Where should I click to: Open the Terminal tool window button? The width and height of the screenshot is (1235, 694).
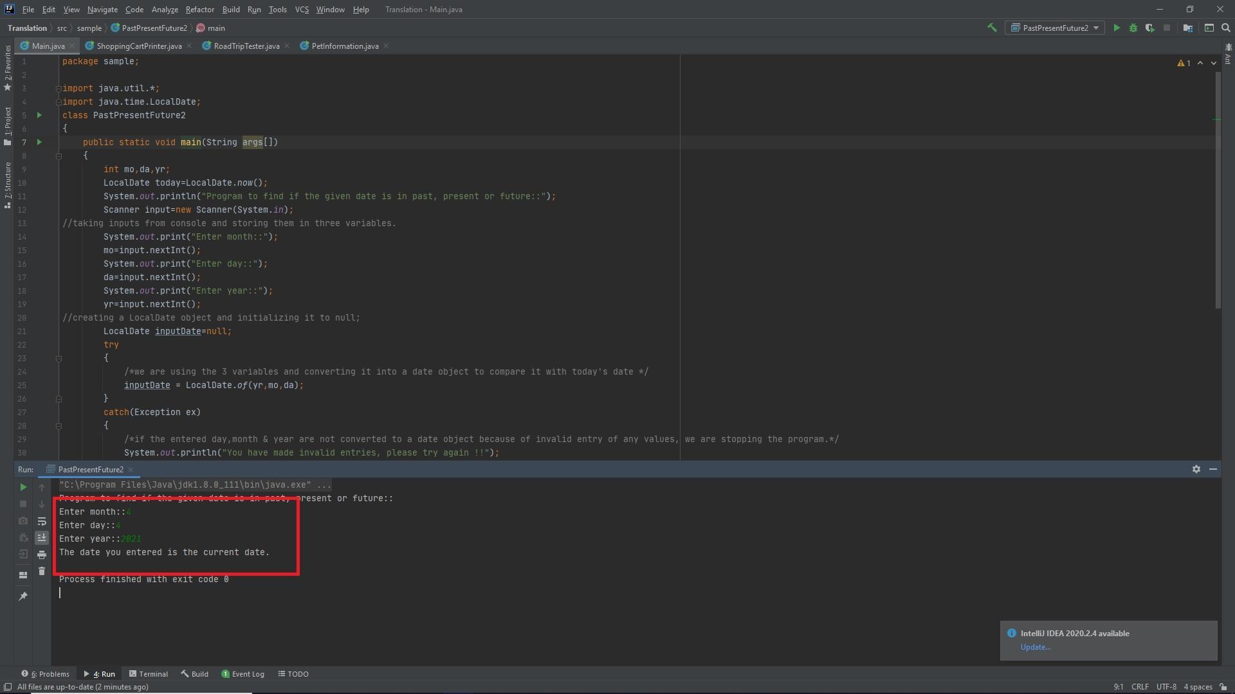tap(149, 674)
